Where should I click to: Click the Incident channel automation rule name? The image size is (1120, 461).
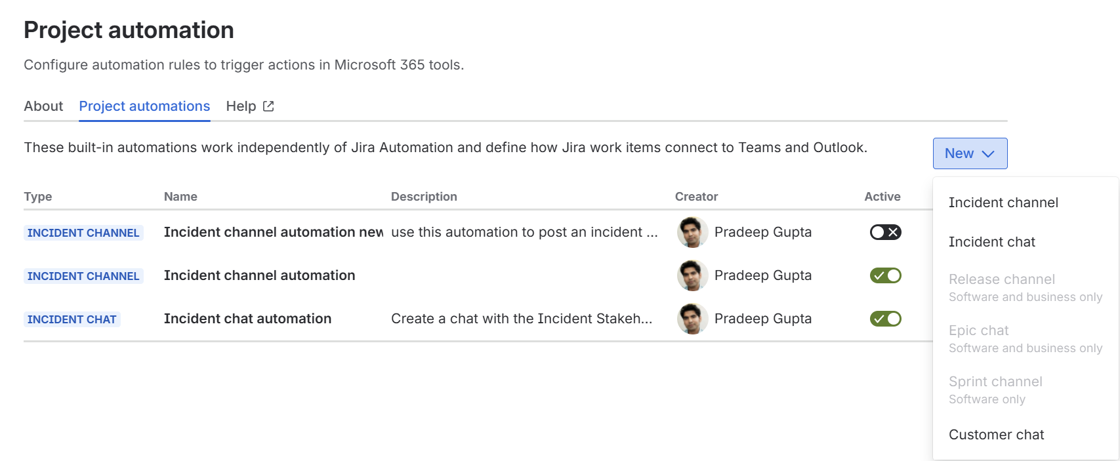[x=259, y=275]
